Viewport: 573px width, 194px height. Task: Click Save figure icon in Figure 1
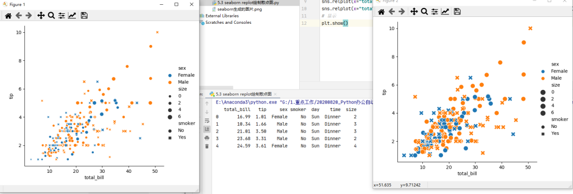pyautogui.click(x=84, y=15)
